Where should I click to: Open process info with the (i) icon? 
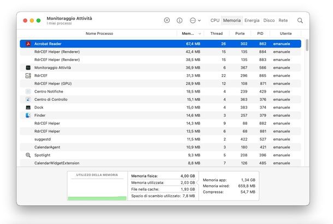pyautogui.click(x=180, y=20)
